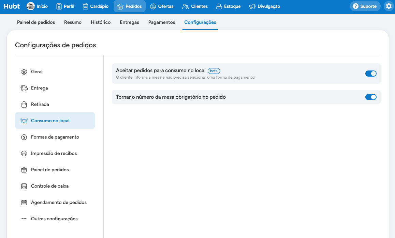Open Outras configurações section

(x=54, y=219)
